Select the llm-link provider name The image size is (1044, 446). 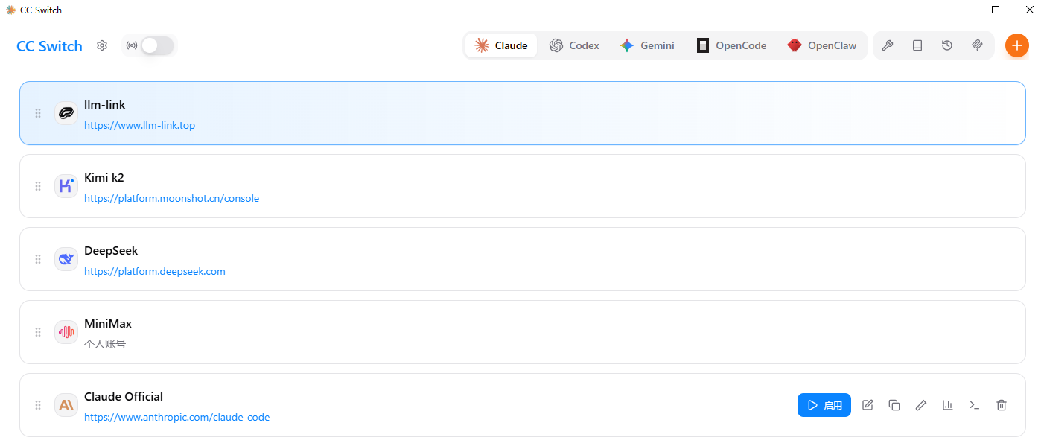[x=105, y=105]
